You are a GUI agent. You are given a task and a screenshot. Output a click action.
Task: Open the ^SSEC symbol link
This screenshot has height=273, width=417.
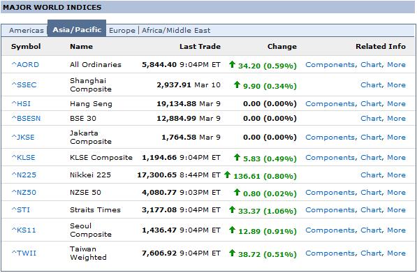click(24, 84)
